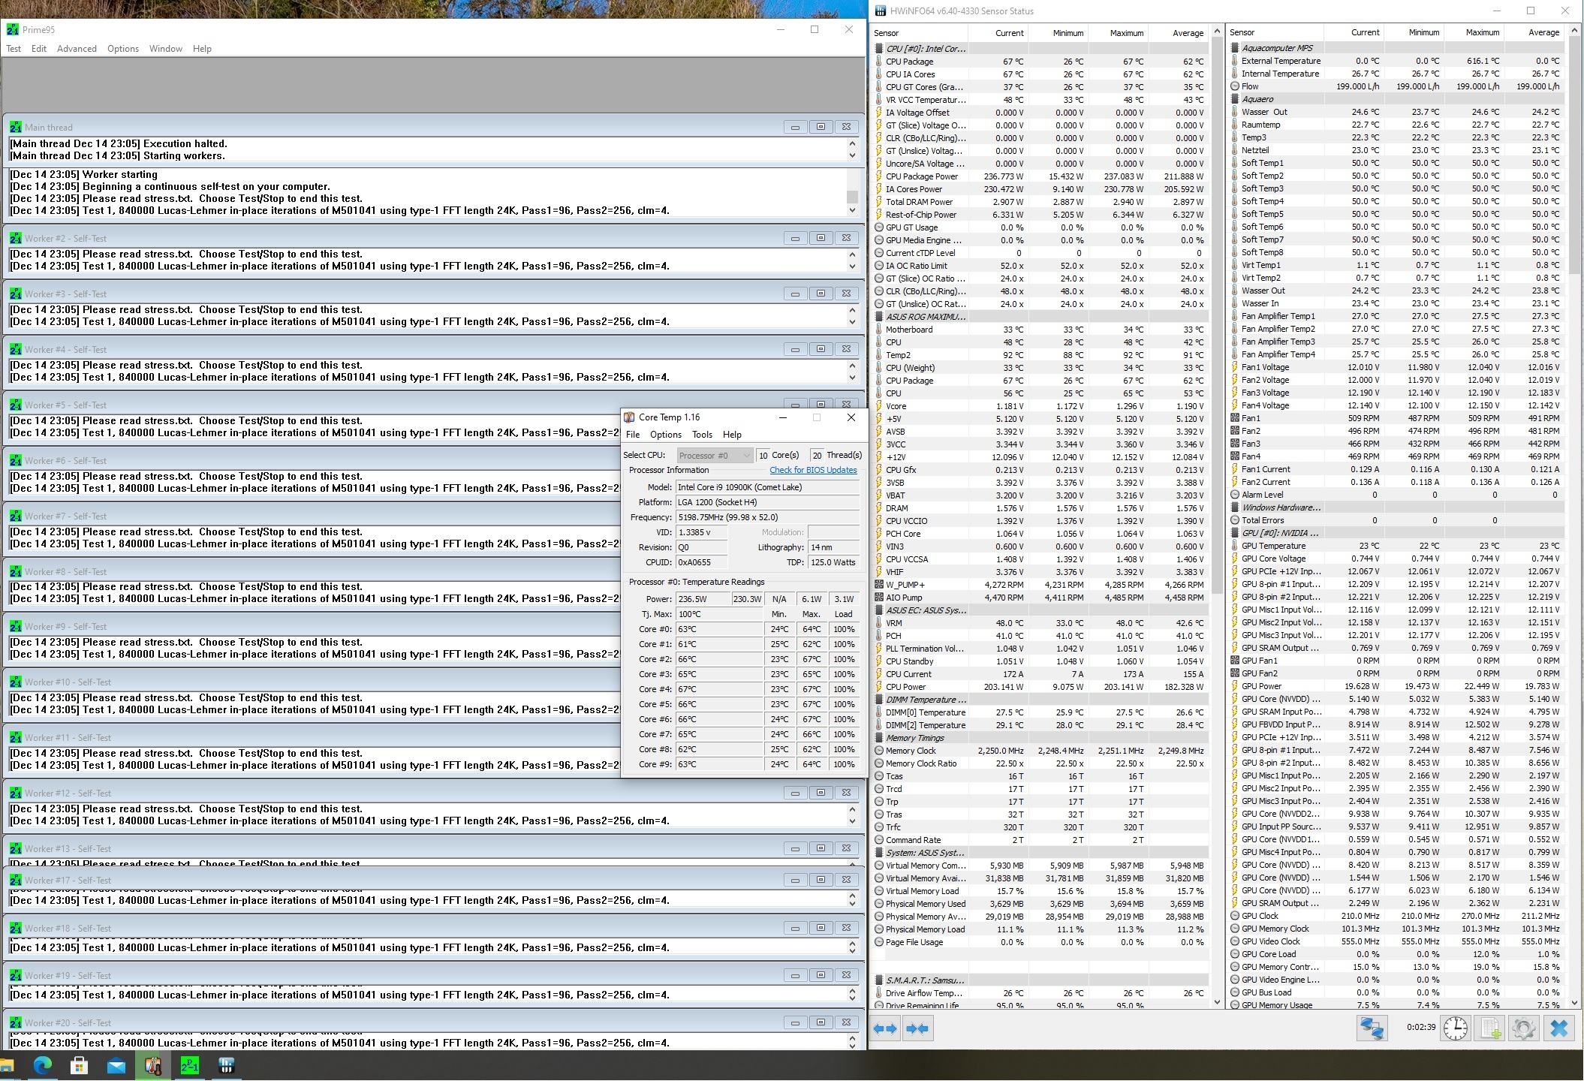Maximize the Worker #3 Self-Test subwindow
The width and height of the screenshot is (1584, 1081).
coord(821,294)
